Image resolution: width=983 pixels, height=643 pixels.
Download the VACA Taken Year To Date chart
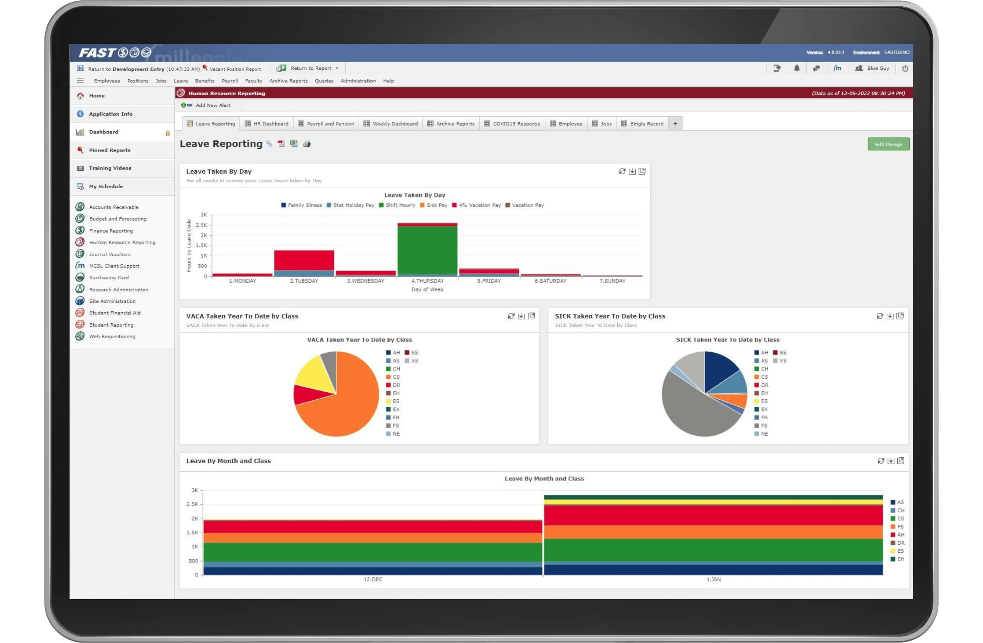pos(521,316)
